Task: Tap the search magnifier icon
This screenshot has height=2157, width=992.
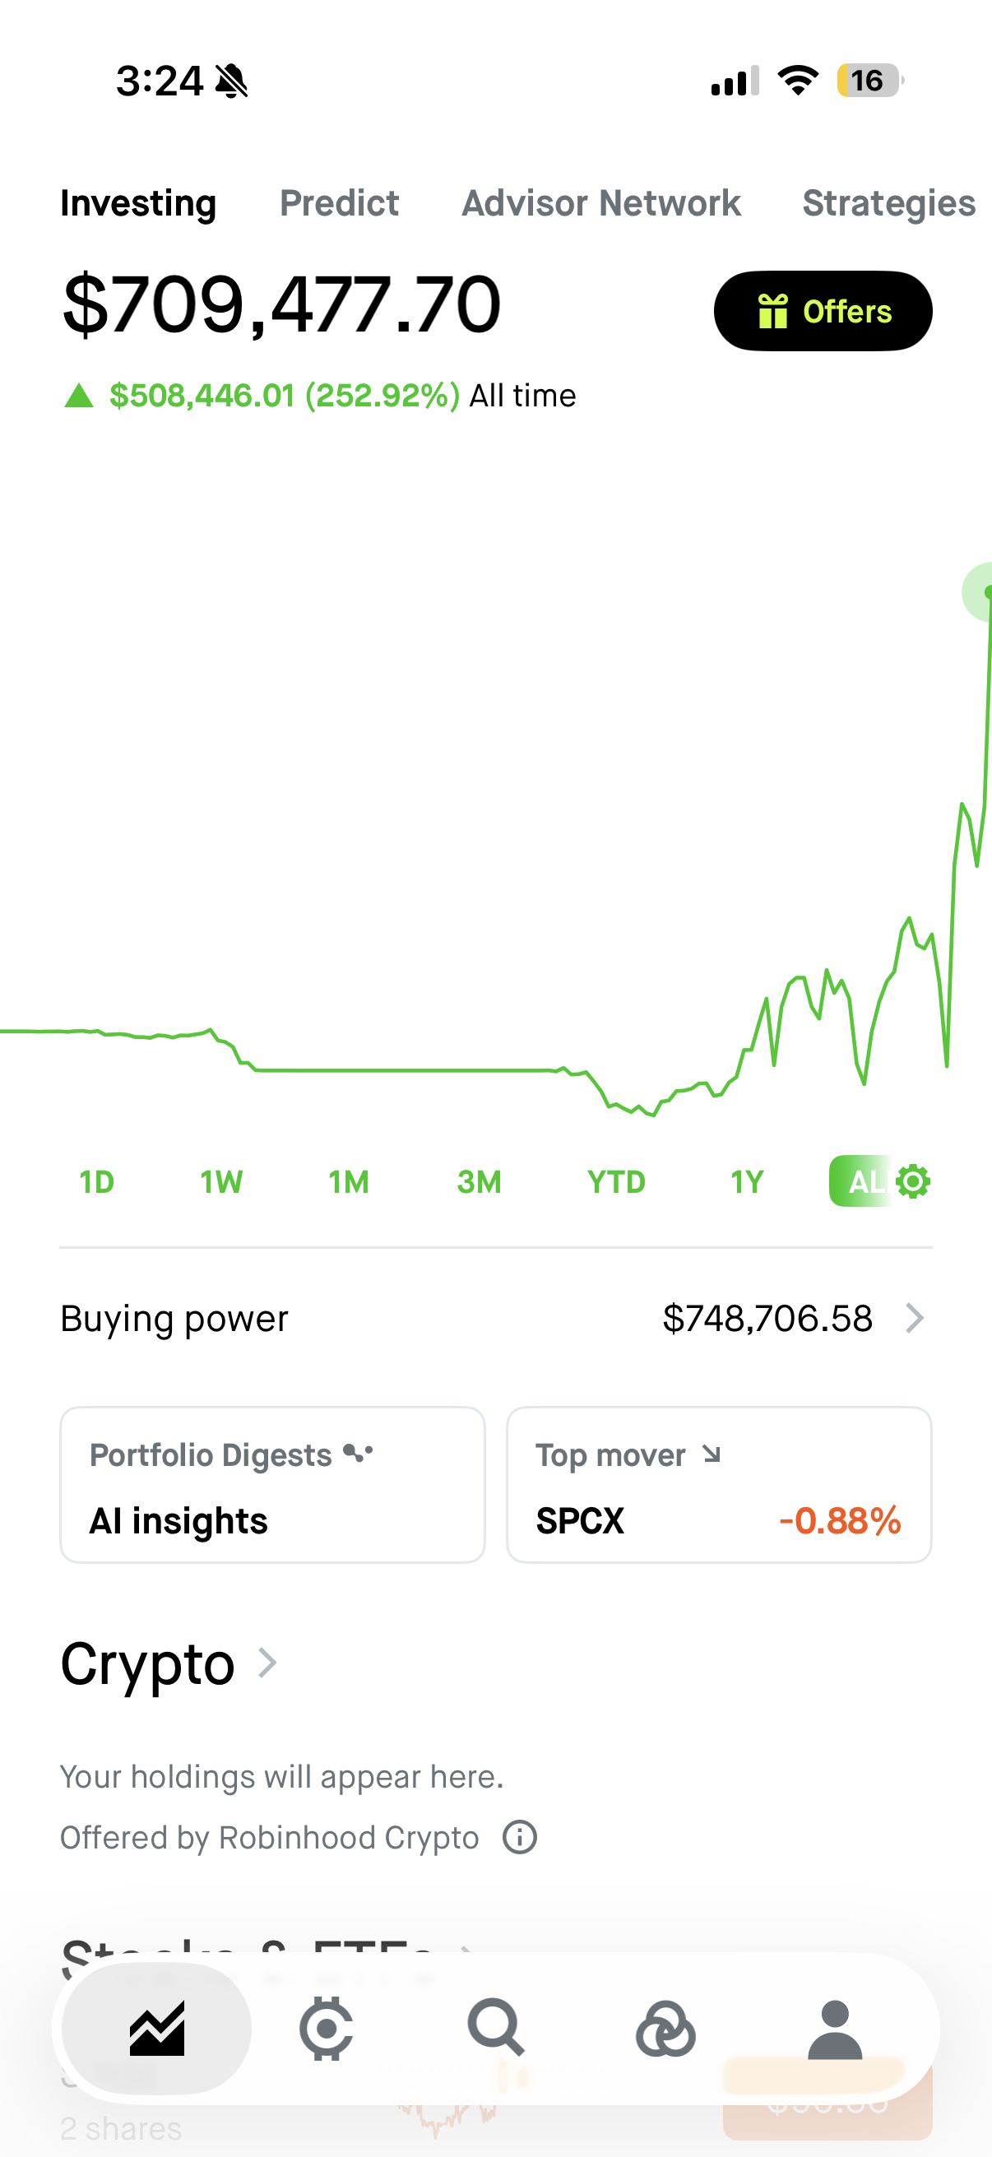Action: 495,2027
